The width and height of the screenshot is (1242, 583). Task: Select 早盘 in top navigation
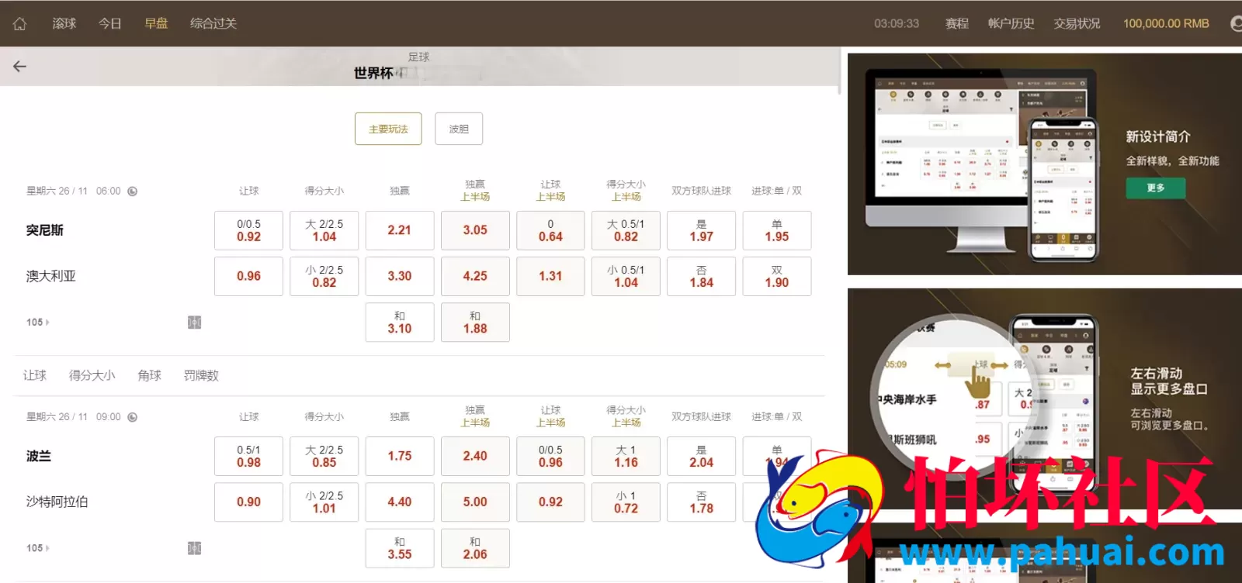[x=156, y=23]
